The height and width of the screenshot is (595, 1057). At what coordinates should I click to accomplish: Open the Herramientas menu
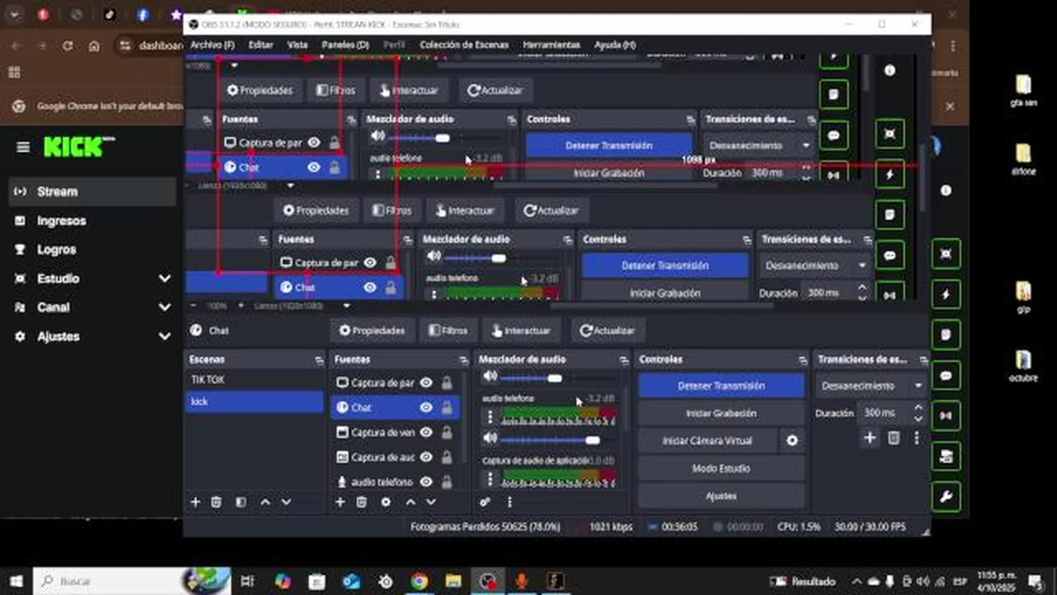point(552,45)
